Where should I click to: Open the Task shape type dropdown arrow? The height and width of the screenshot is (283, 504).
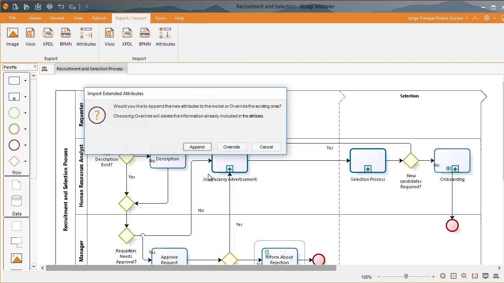tap(25, 81)
